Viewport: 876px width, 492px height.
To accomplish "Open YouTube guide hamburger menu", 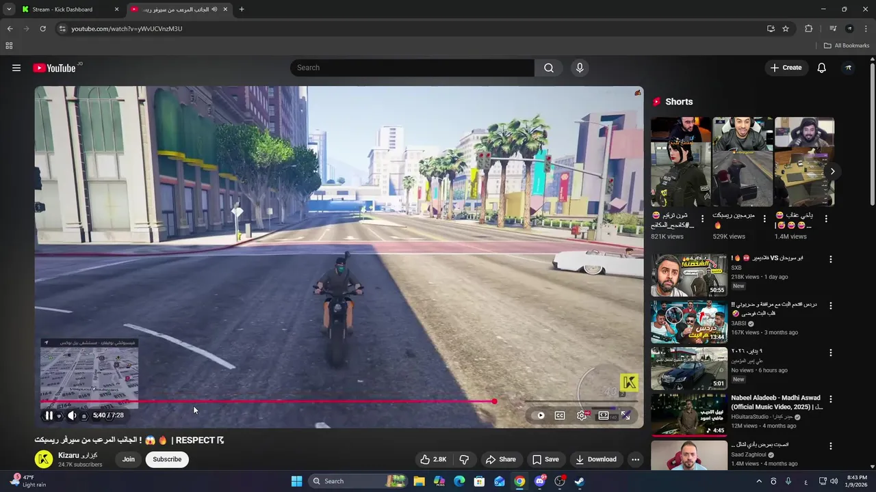I will tap(16, 68).
